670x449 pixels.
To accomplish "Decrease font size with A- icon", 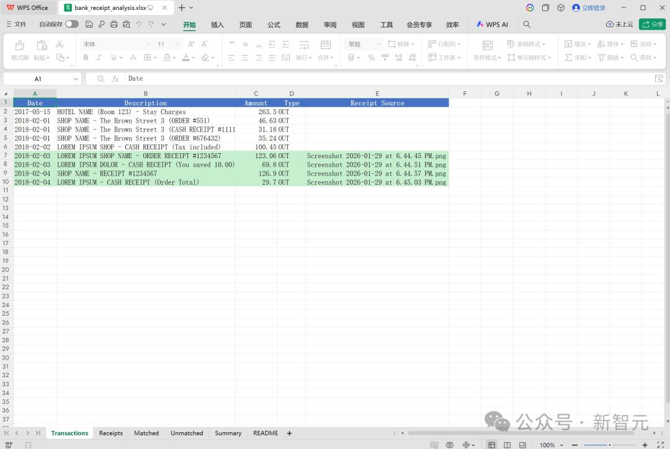I will 205,44.
